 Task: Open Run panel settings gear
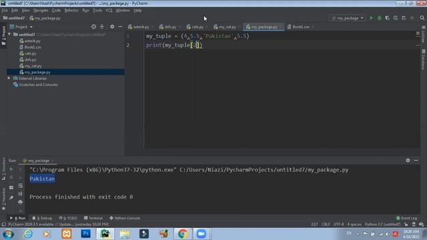[x=408, y=161]
